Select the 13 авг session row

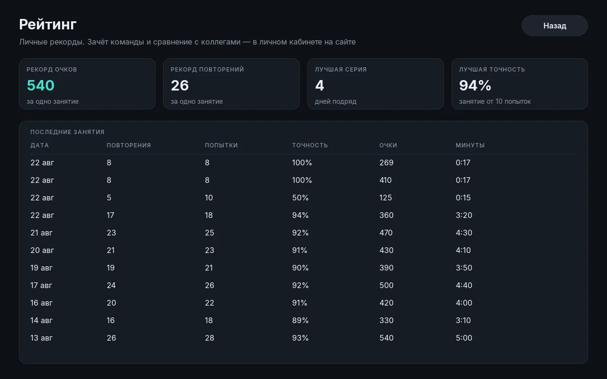coord(303,338)
